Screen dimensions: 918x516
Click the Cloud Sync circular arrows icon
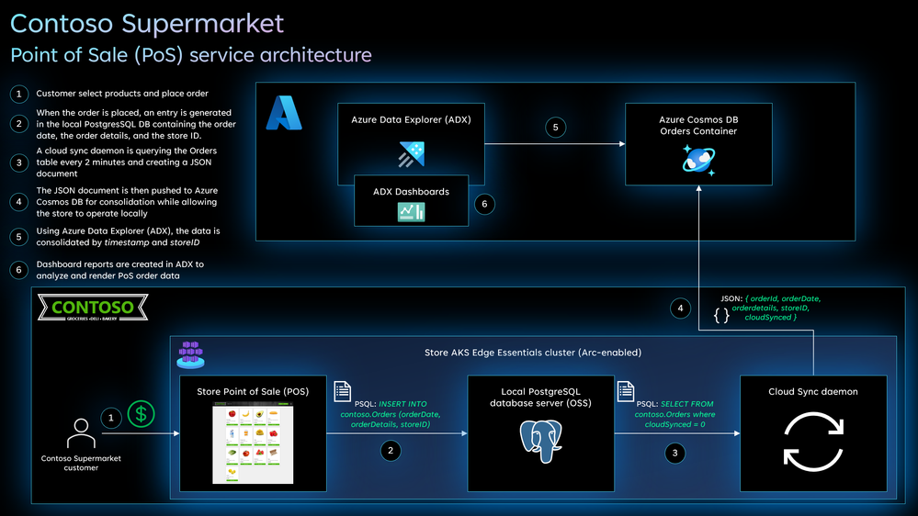click(813, 442)
